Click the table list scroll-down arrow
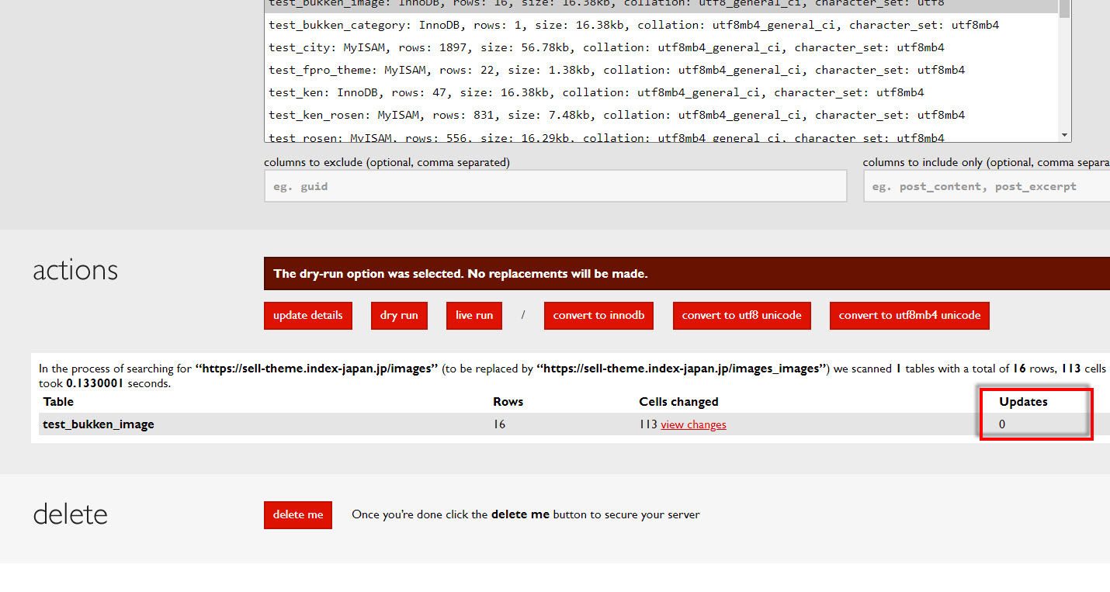 [x=1064, y=135]
